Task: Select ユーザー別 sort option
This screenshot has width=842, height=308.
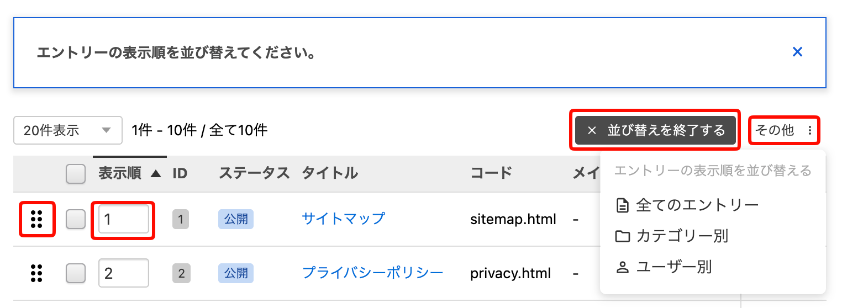Action: pyautogui.click(x=674, y=268)
